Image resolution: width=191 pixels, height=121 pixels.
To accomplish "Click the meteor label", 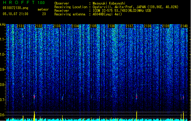I will click(x=43, y=9).
